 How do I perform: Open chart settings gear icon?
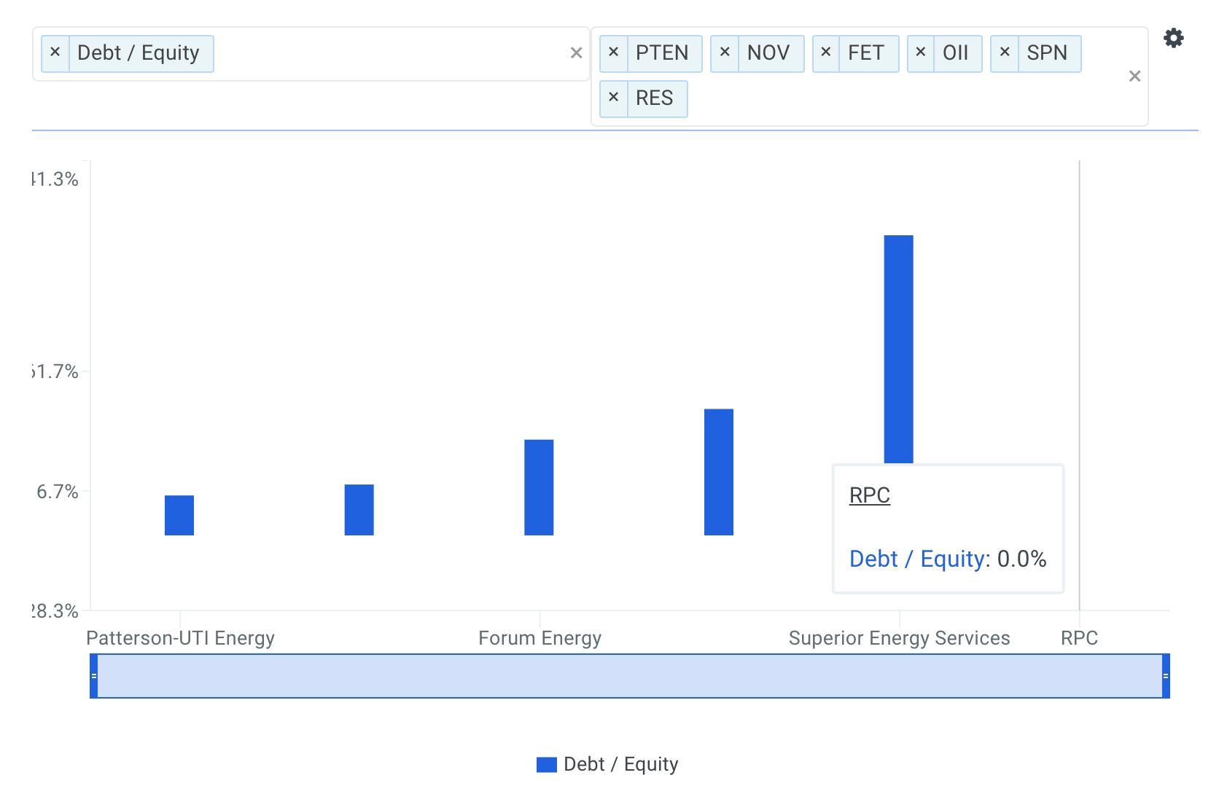click(1173, 38)
